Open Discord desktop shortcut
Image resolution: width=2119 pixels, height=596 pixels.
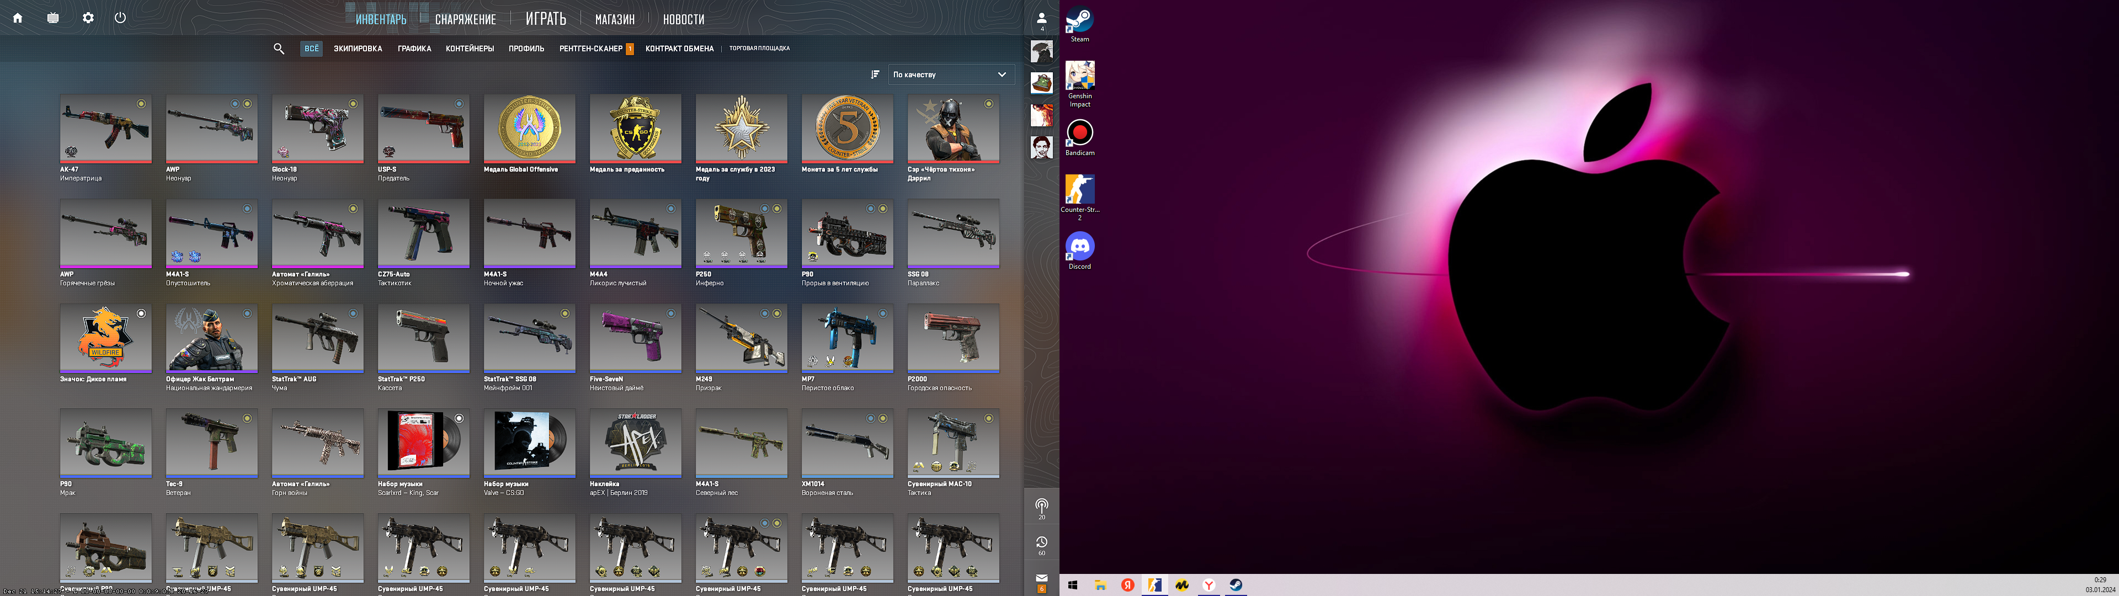point(1079,251)
